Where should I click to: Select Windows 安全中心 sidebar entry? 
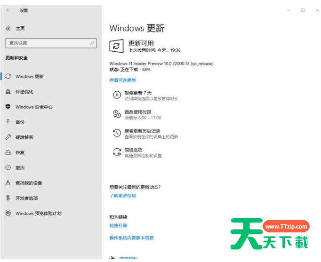(34, 107)
